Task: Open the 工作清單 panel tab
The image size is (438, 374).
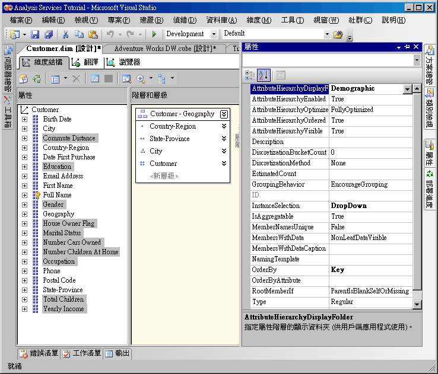Action: [81, 353]
